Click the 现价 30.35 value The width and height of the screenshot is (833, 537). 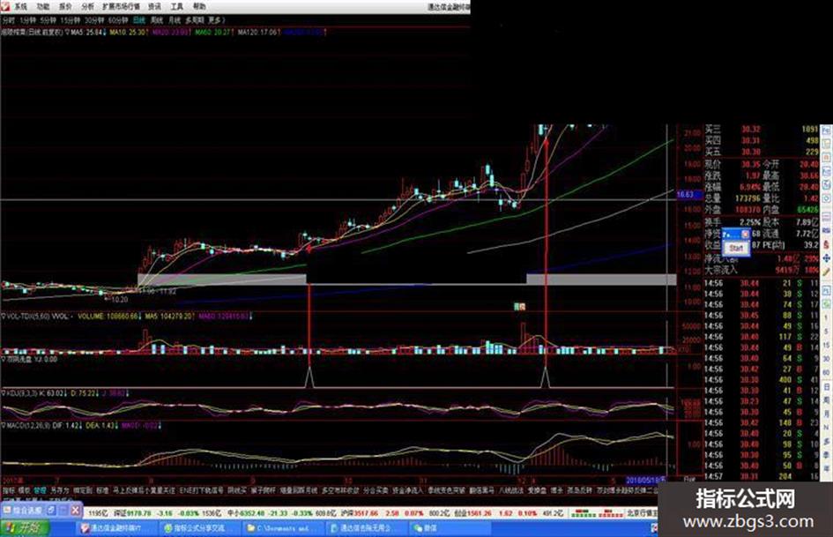[x=751, y=164]
